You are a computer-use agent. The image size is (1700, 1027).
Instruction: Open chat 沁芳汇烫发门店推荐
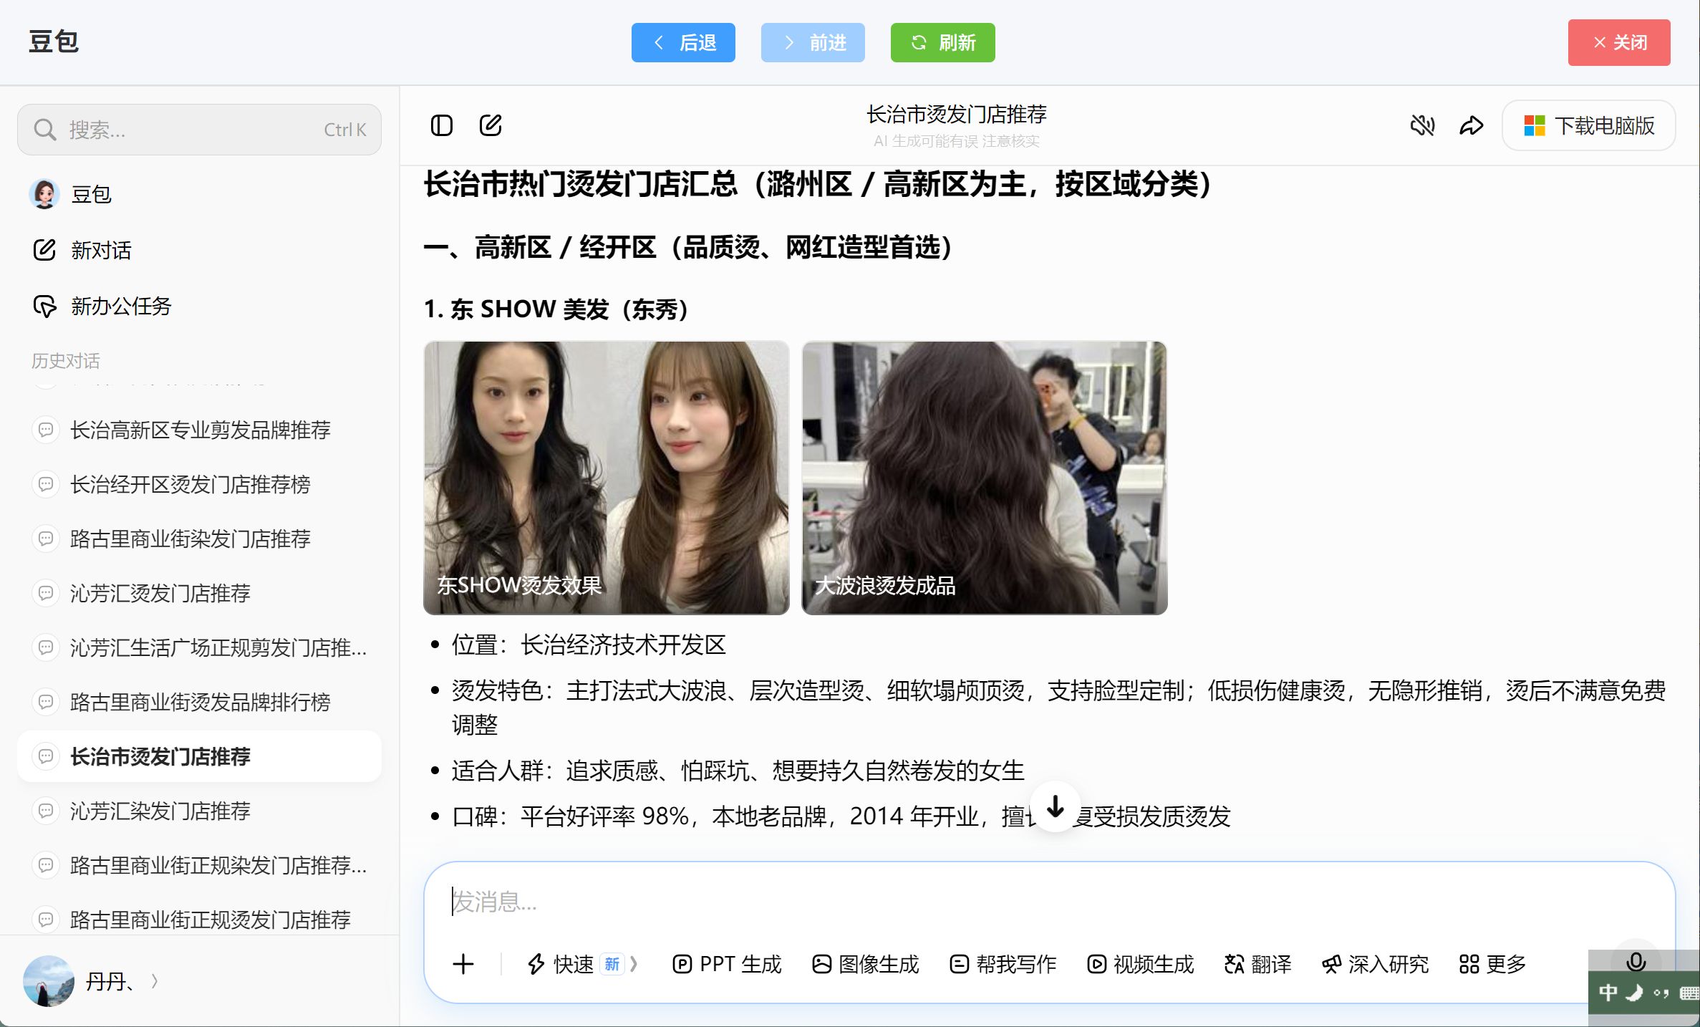point(199,593)
